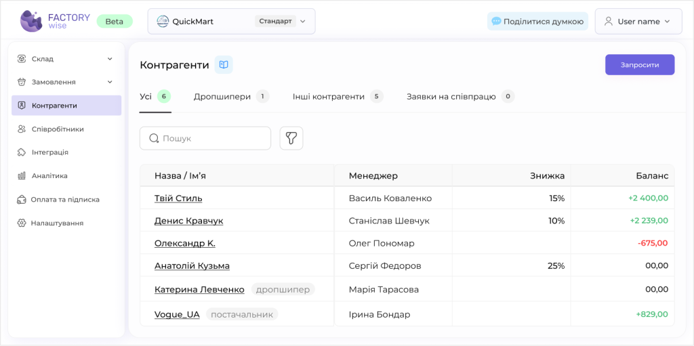The height and width of the screenshot is (346, 694).
Task: Click the Оплата та підписка wallet icon
Action: pyautogui.click(x=21, y=200)
